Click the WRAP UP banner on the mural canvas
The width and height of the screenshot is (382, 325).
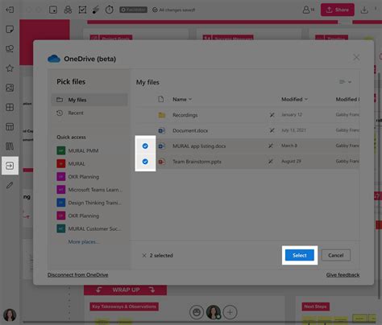coord(126,290)
